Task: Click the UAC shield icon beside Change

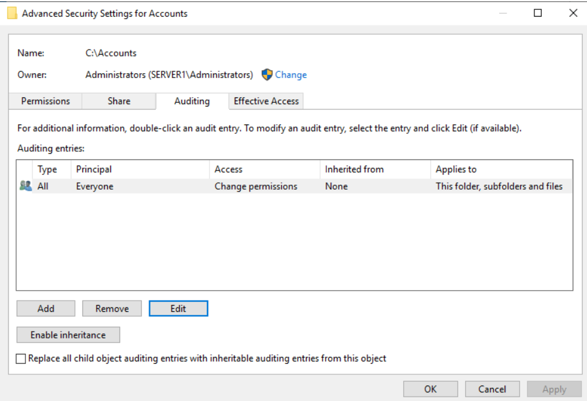Action: (267, 75)
